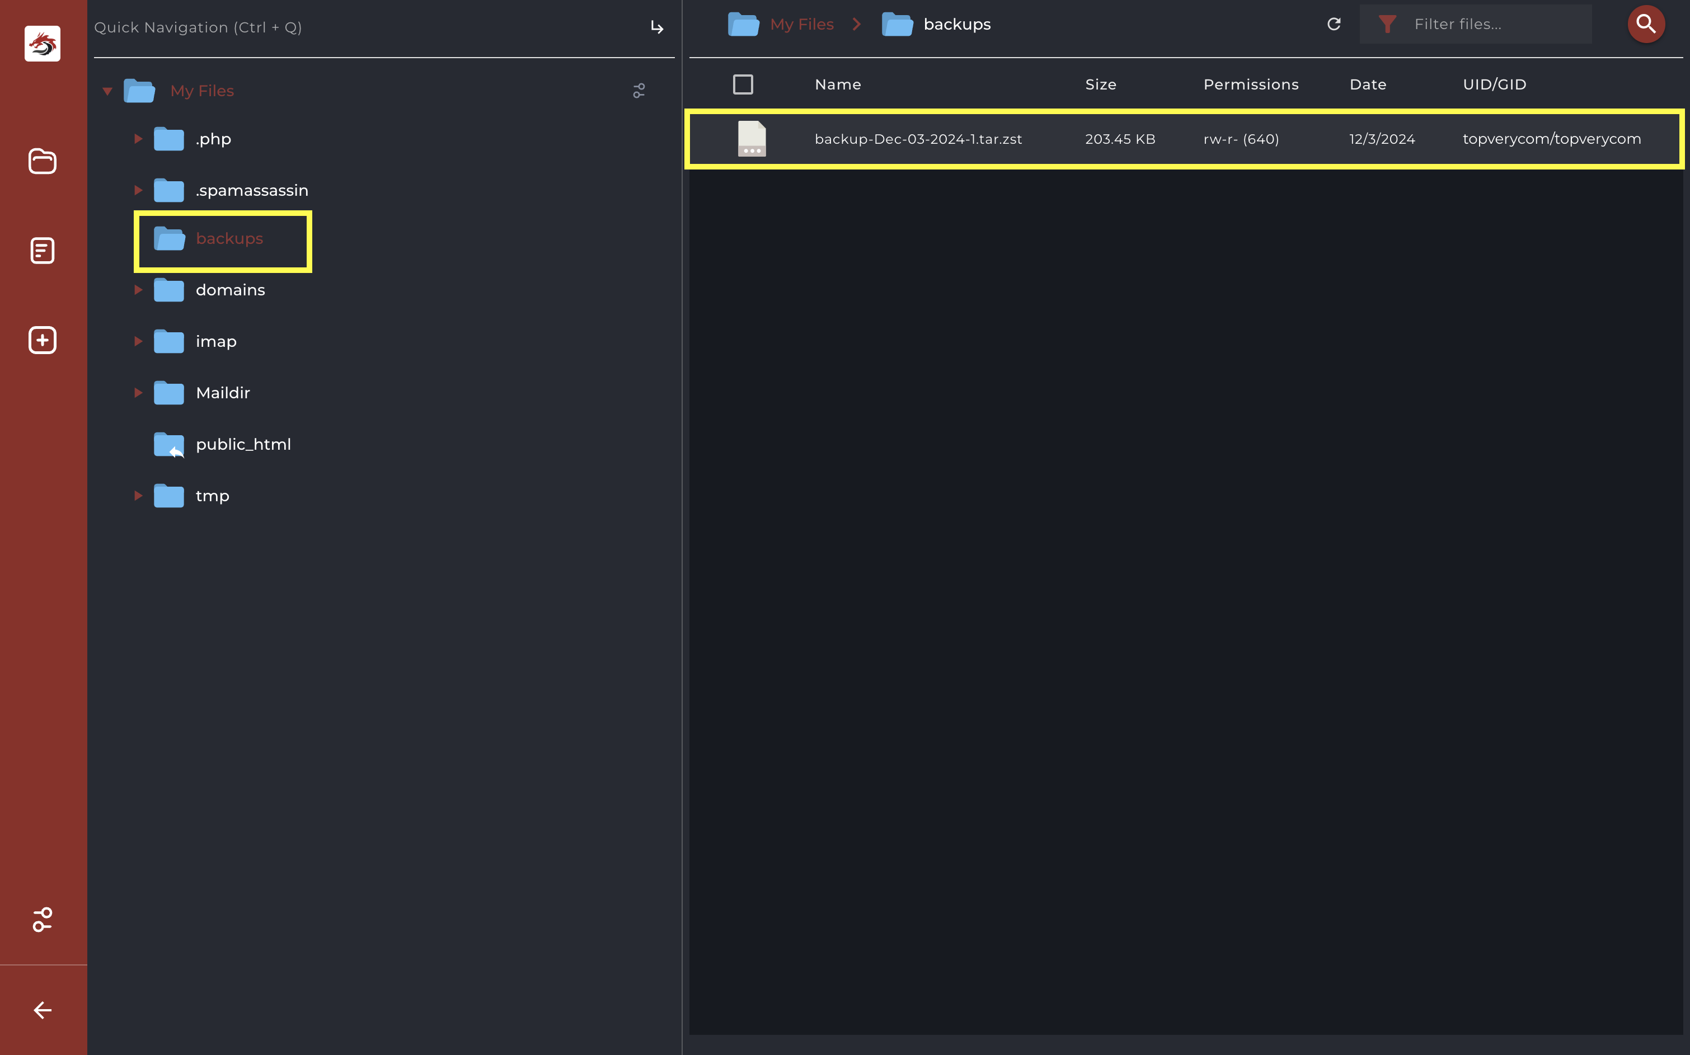
Task: Open settings sliders icon in red sidebar
Action: [x=43, y=920]
